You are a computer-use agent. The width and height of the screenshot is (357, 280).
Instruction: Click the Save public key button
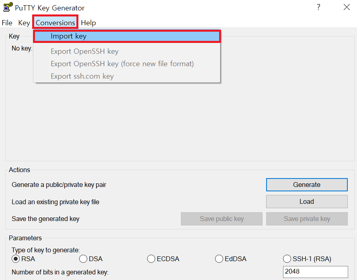pyautogui.click(x=222, y=219)
